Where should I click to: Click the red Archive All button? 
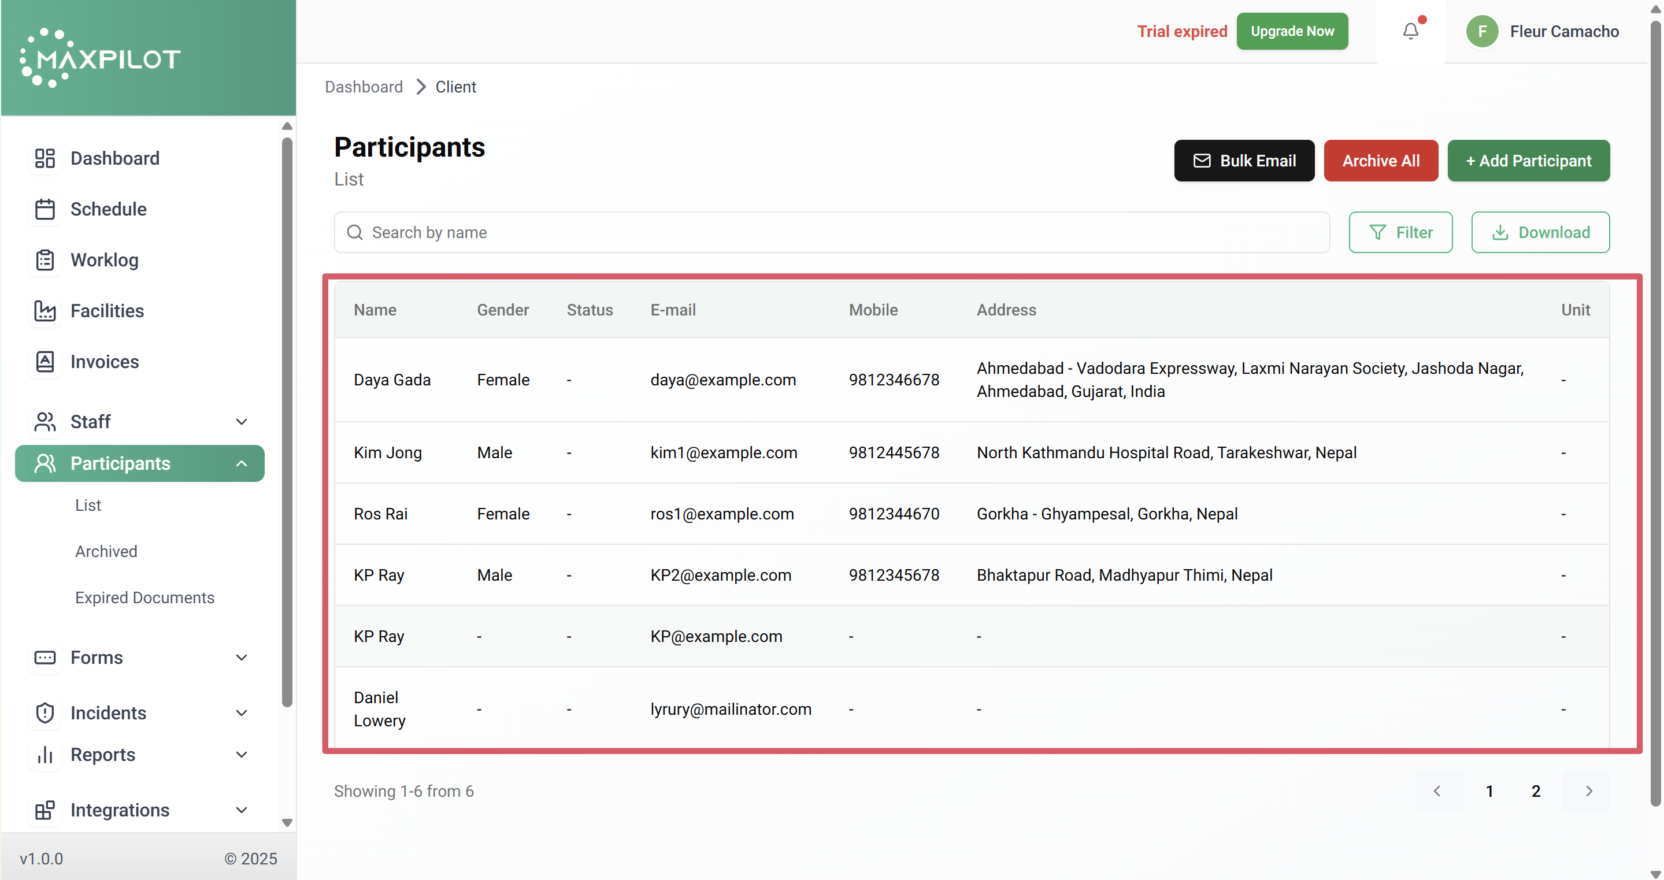[x=1380, y=161]
